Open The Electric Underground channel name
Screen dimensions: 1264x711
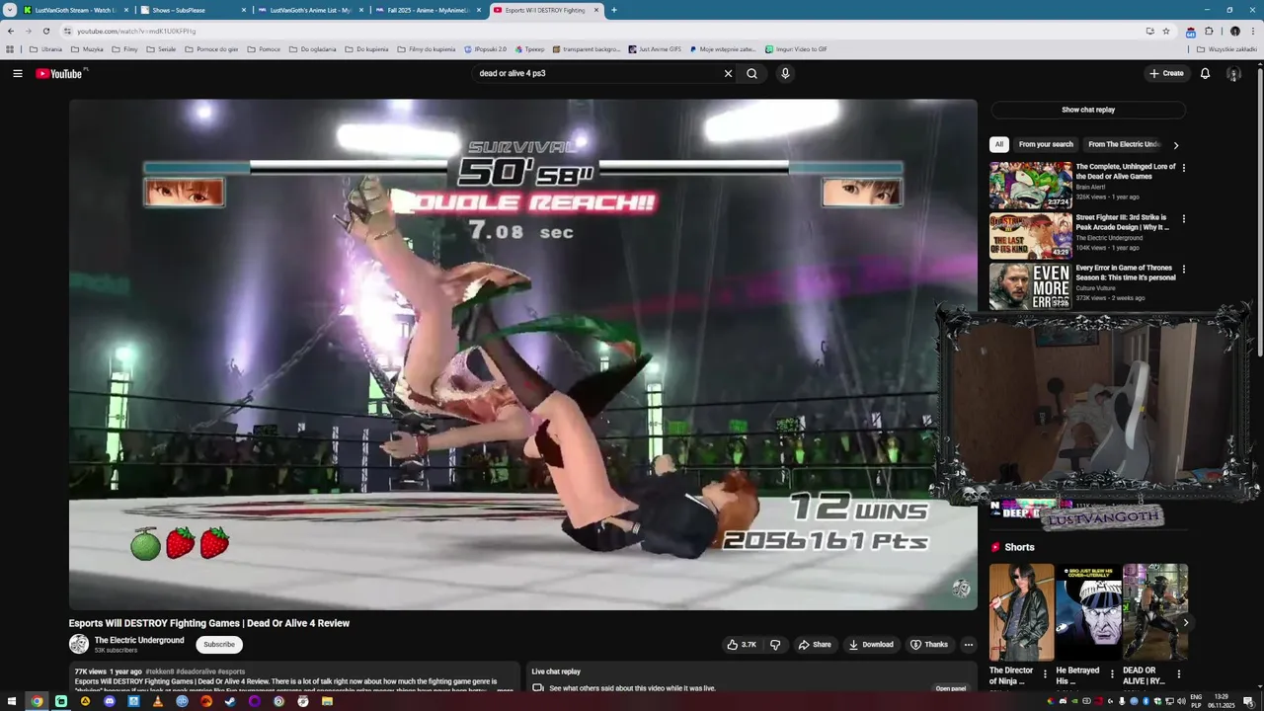139,640
